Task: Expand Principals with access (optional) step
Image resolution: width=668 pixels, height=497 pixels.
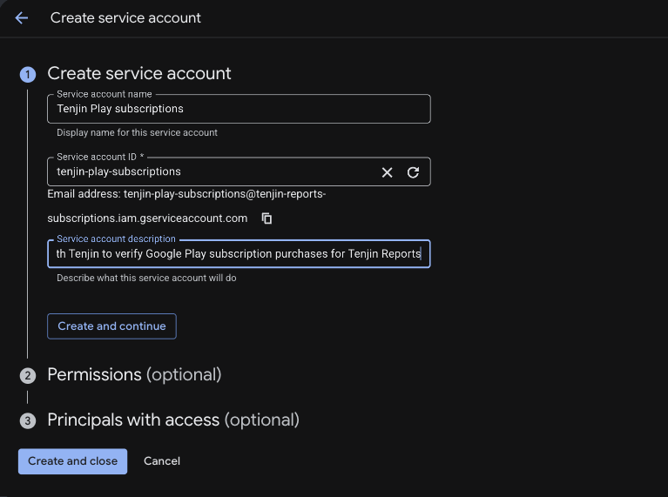Action: 173,420
